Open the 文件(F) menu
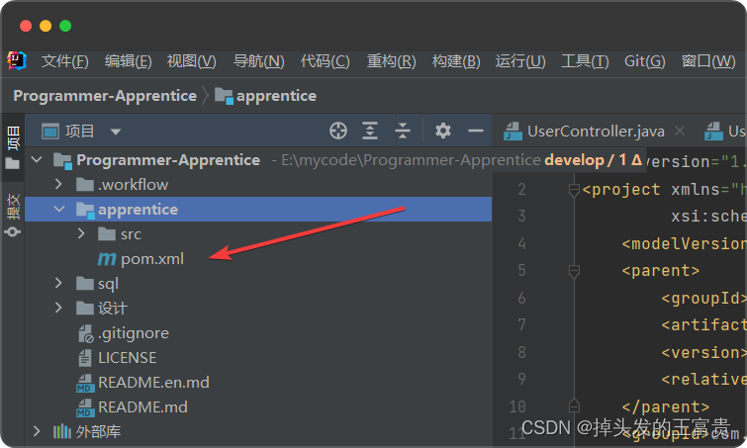Screen dimensions: 747x448 click(x=64, y=61)
